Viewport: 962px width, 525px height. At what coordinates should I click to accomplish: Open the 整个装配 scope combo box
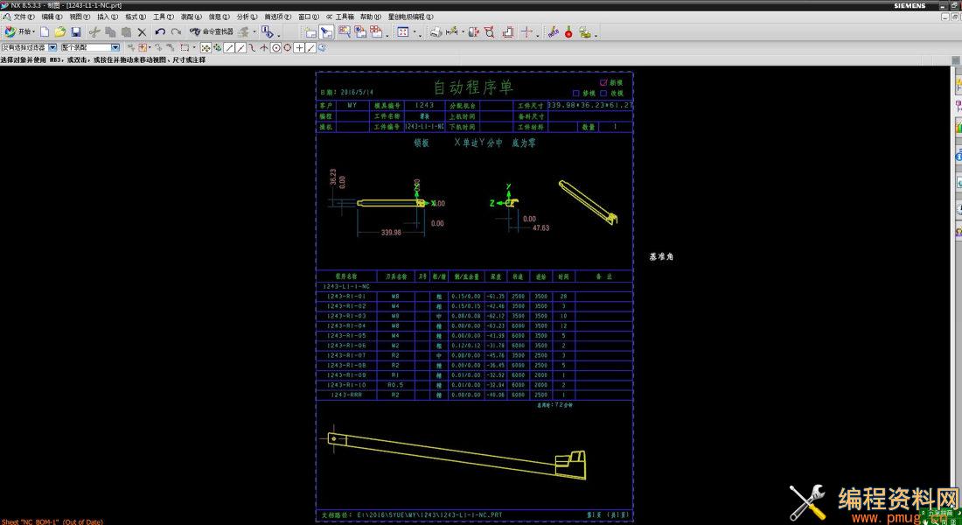click(90, 47)
